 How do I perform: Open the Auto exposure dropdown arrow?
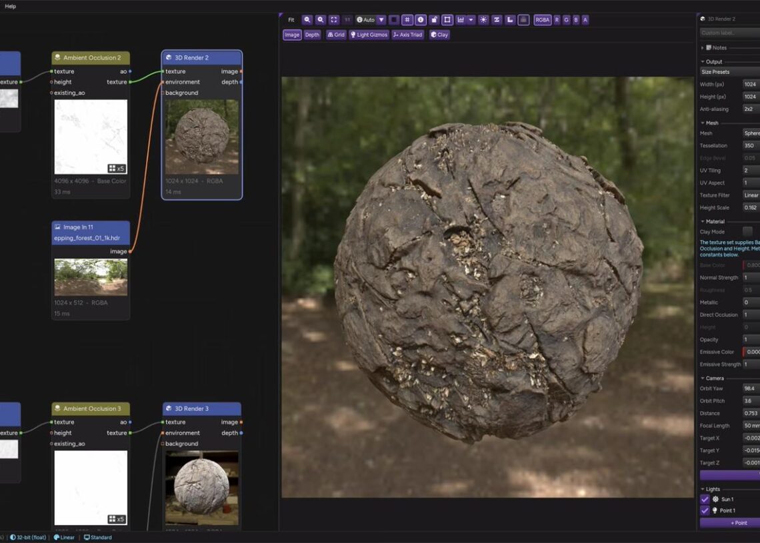(381, 20)
